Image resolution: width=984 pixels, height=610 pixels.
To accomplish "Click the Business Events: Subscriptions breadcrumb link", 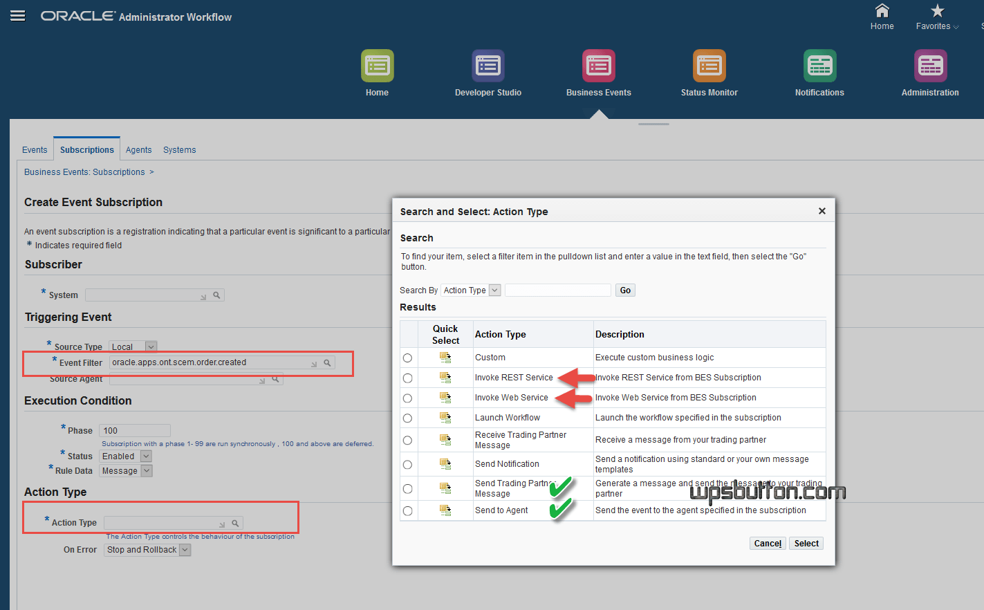I will [84, 172].
